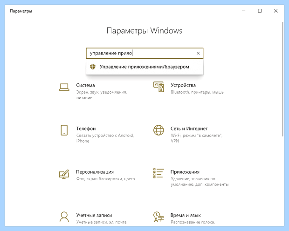Image resolution: width=289 pixels, height=231 pixels.
Task: Open the Телефон phone icon
Action: pyautogui.click(x=64, y=130)
